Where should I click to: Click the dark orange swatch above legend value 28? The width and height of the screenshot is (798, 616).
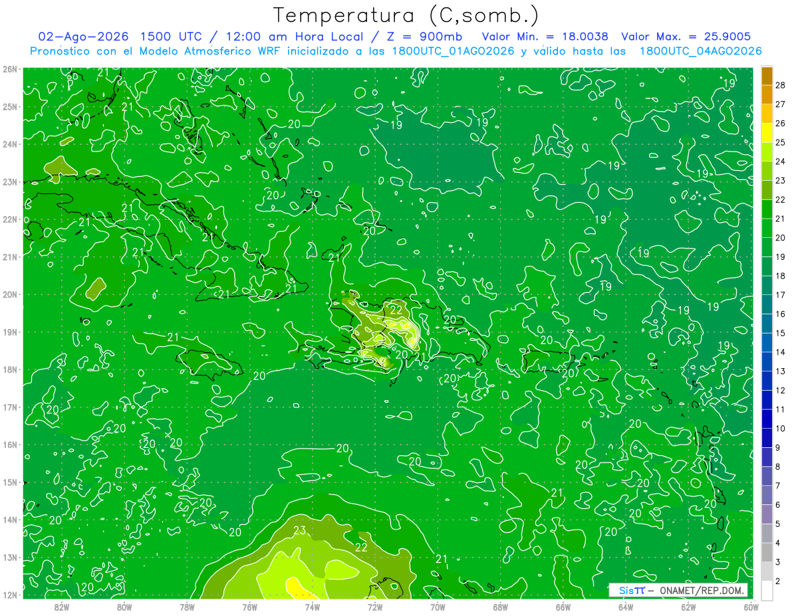pos(767,75)
